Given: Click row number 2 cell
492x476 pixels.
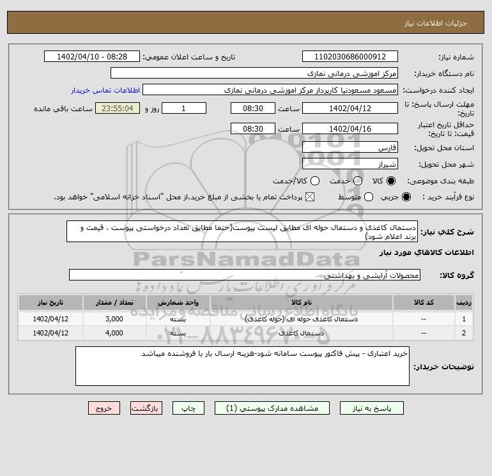Looking at the screenshot, I should tap(464, 334).
